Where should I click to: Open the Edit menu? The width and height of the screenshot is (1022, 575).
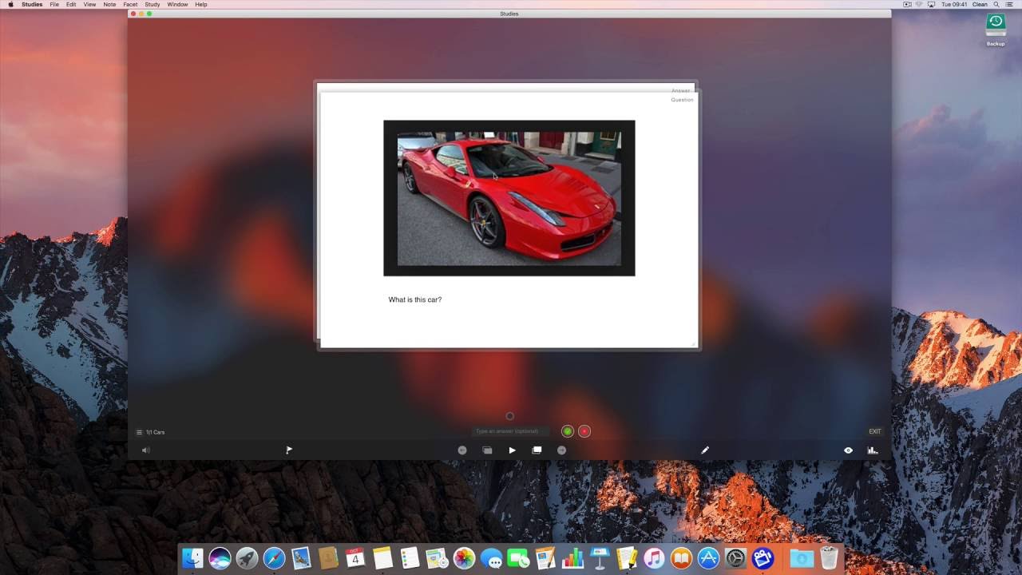point(71,5)
